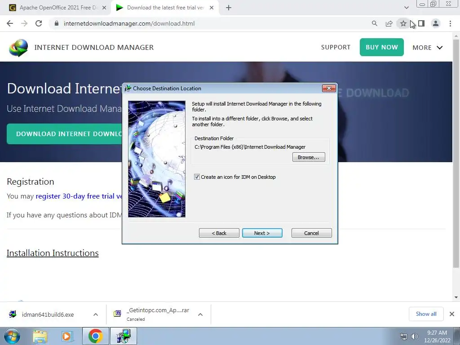Click the scrollbar up arrow
The image size is (460, 345).
click(x=456, y=35)
